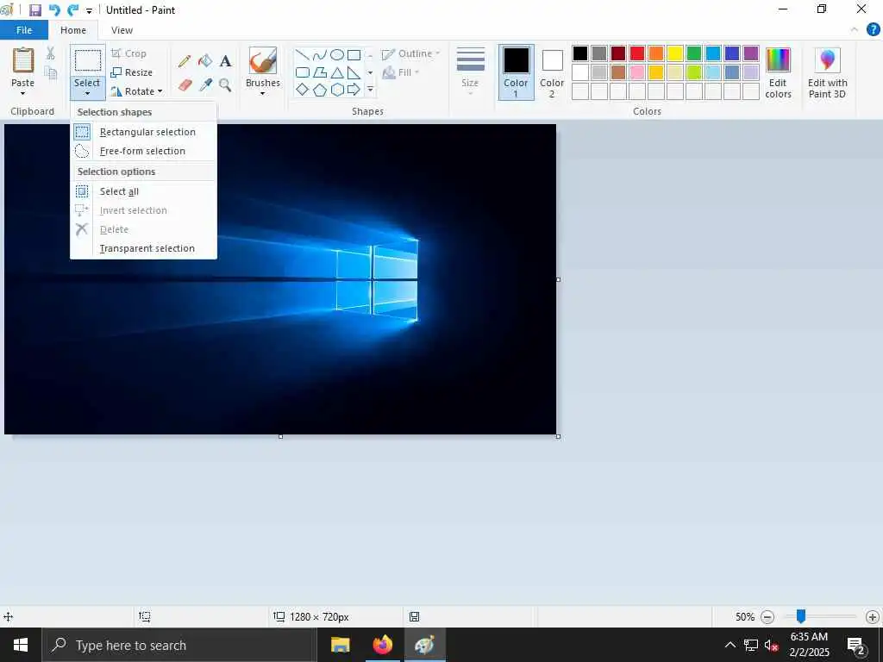Switch to the Home tab
The image size is (883, 662).
pyautogui.click(x=73, y=30)
